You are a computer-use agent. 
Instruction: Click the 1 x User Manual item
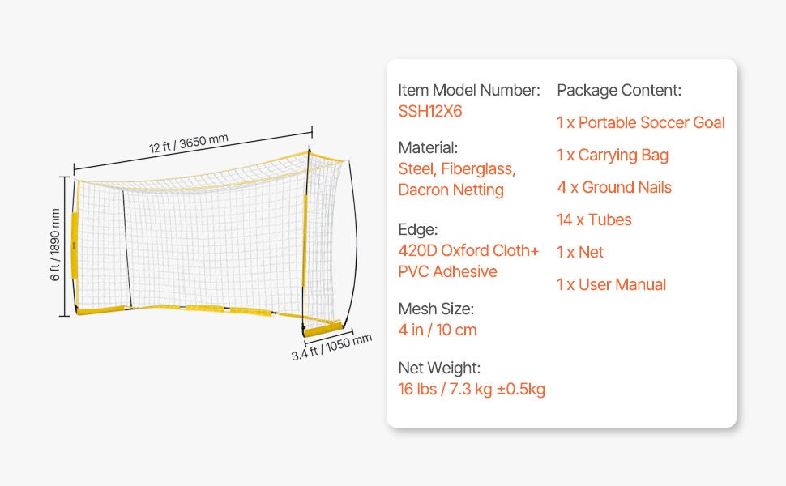click(x=611, y=285)
